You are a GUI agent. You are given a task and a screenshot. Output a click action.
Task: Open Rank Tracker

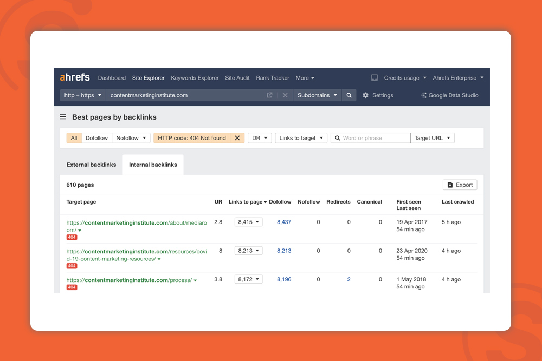click(x=273, y=78)
